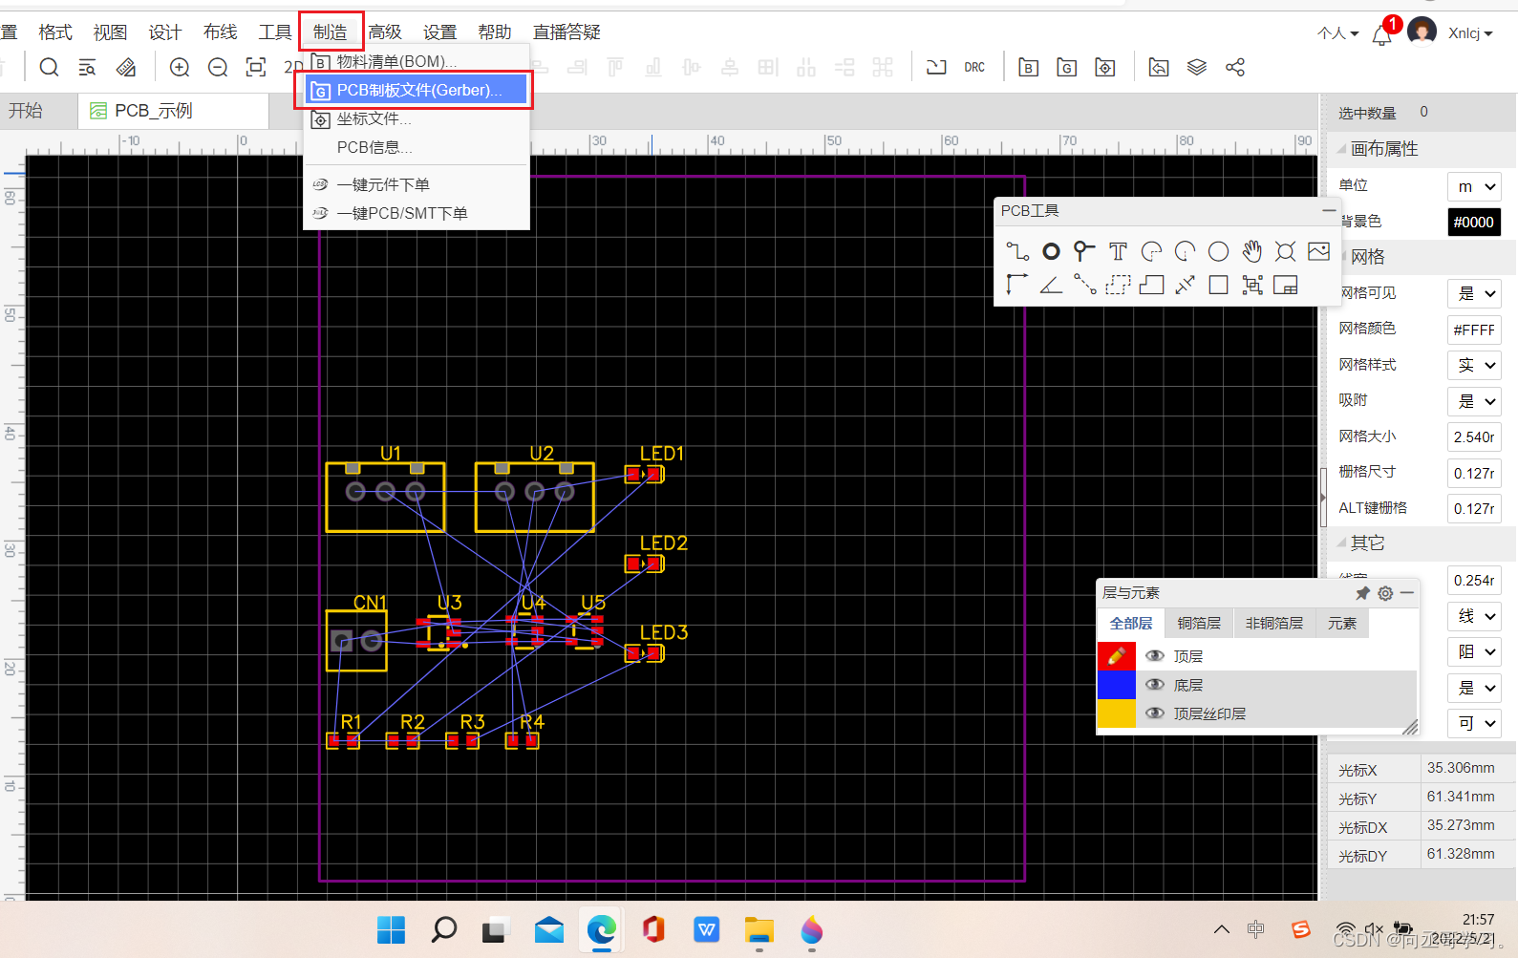1518x958 pixels.
Task: Select the protractor angle tool in PCB工具
Action: [1051, 285]
